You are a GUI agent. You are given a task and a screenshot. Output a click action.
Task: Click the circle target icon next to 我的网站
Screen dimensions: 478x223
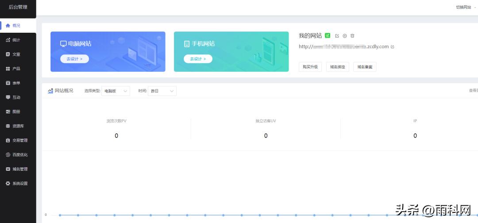point(345,36)
